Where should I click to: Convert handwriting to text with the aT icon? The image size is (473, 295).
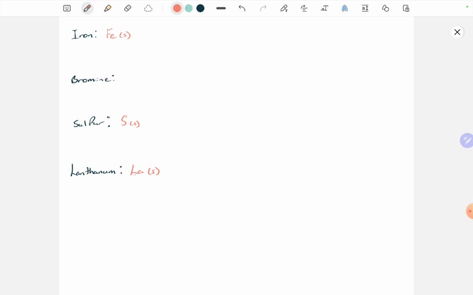click(x=324, y=8)
